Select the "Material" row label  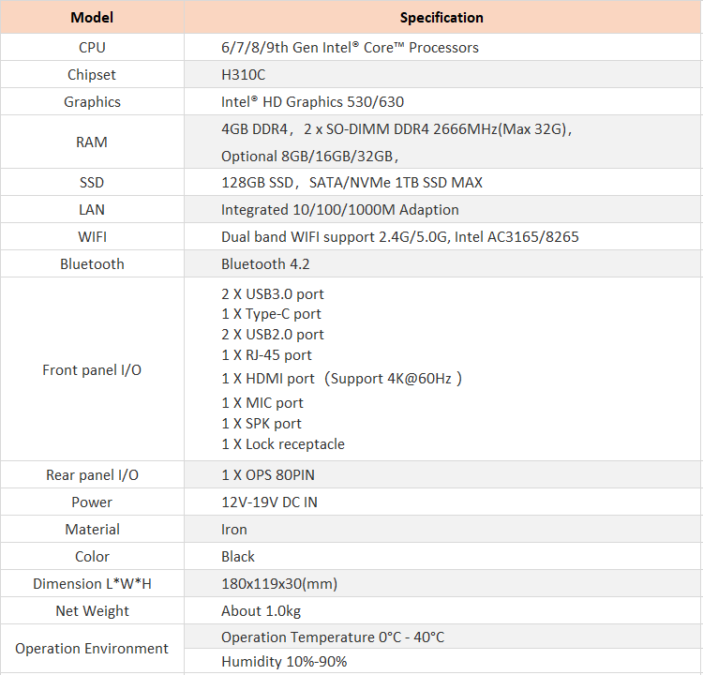pyautogui.click(x=93, y=530)
